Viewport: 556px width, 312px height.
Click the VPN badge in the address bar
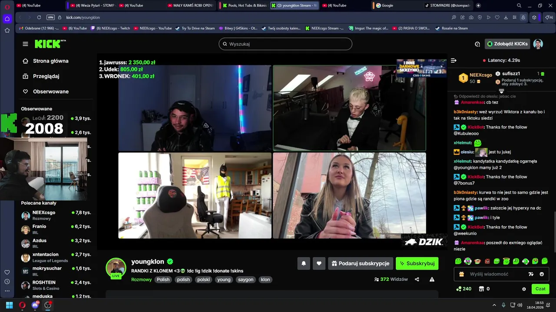[x=50, y=17]
